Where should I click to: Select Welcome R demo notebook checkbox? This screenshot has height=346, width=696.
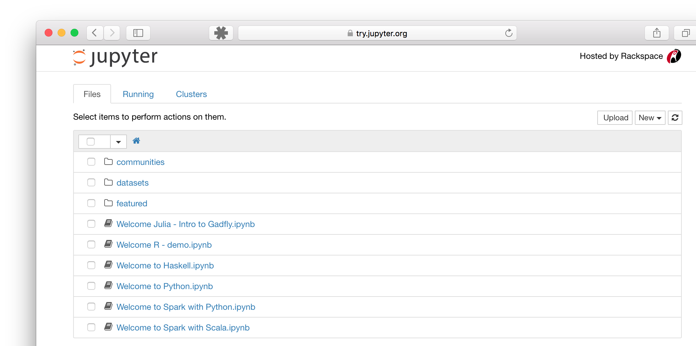pyautogui.click(x=91, y=244)
